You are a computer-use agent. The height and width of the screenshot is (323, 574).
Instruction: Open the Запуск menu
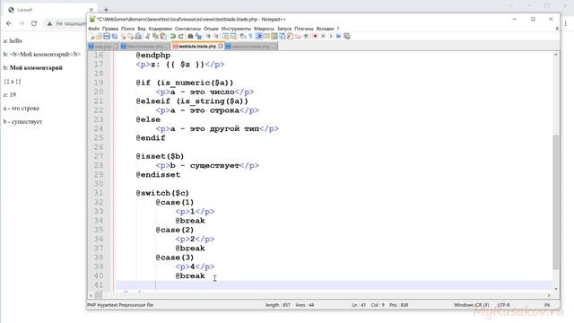[x=284, y=29]
